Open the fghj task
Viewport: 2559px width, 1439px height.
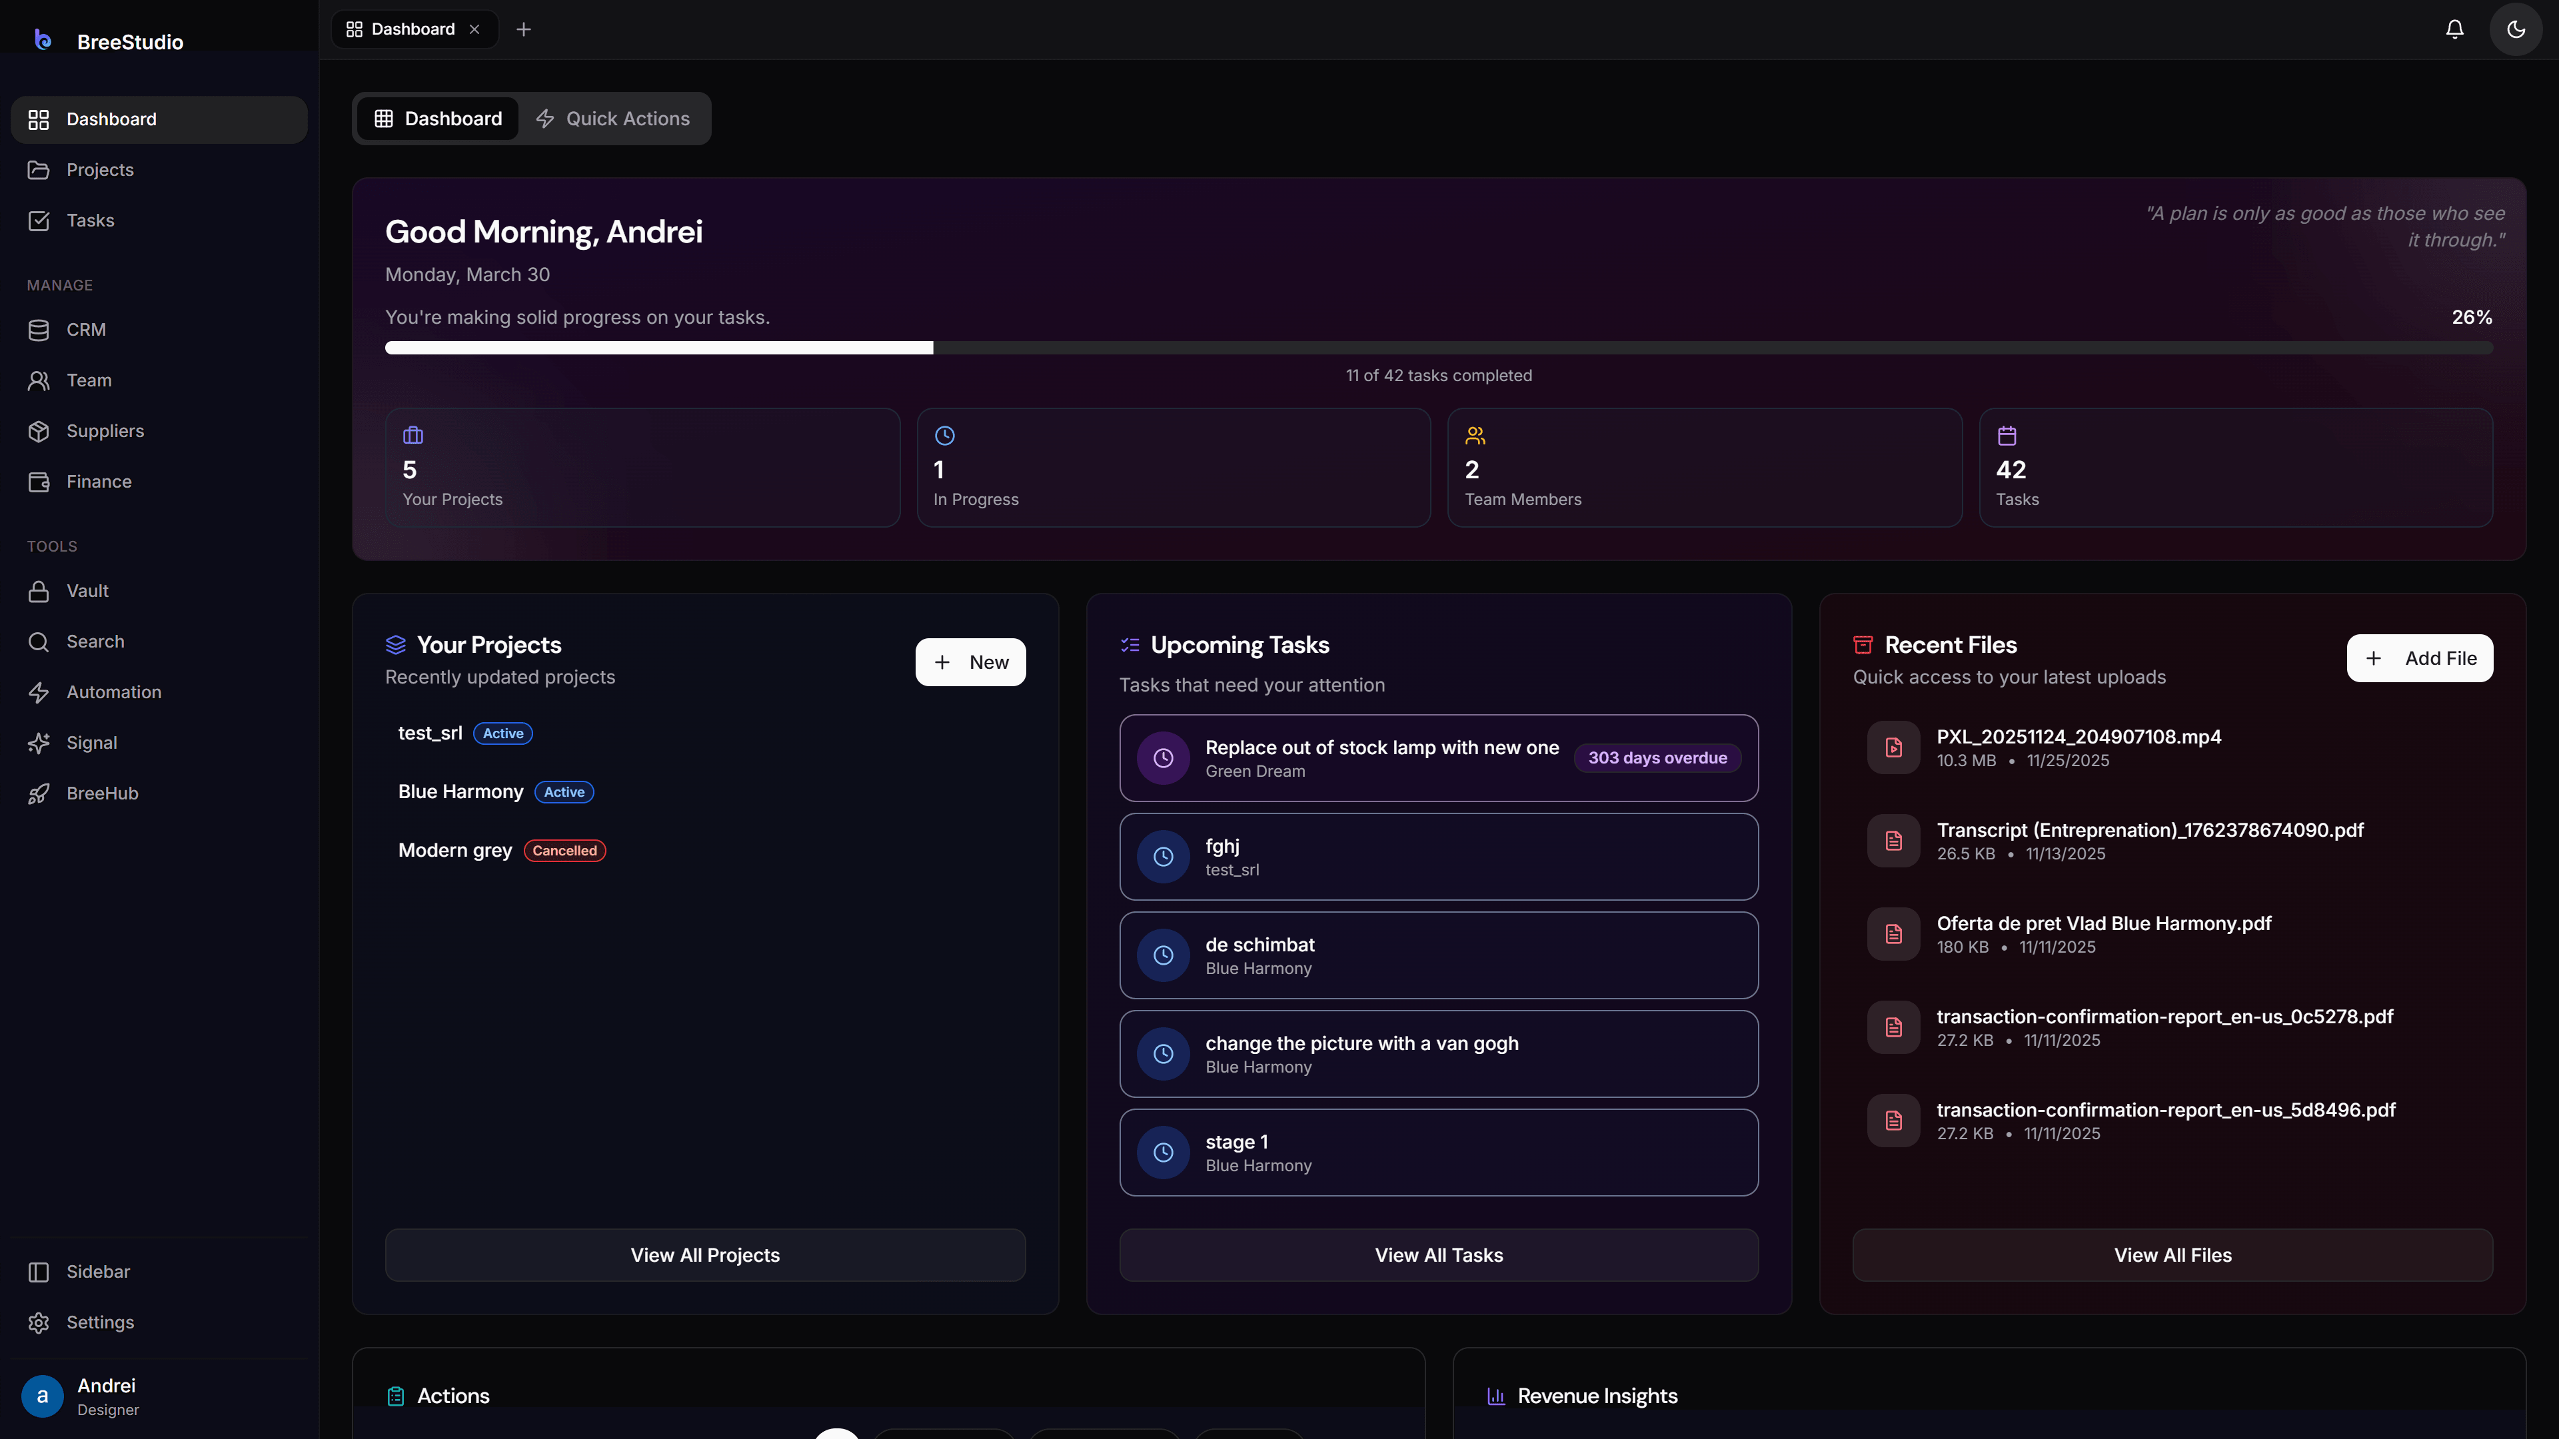coord(1439,857)
